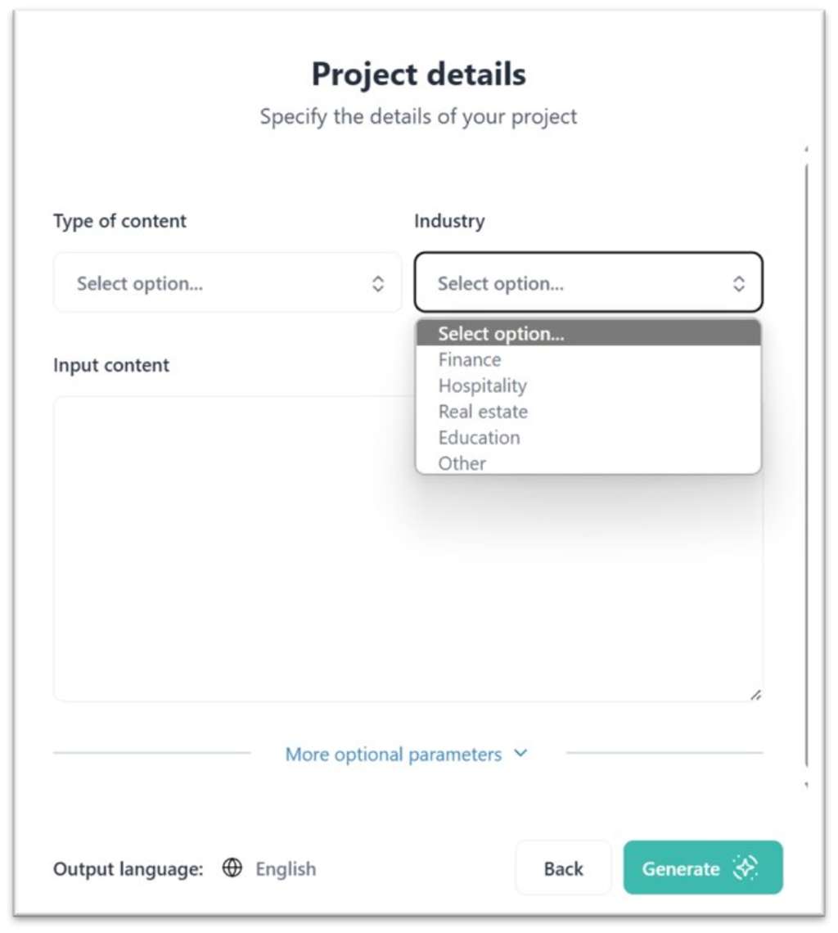Click the Back button

pyautogui.click(x=562, y=868)
